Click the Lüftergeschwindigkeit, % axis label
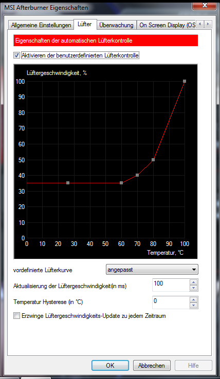This screenshot has height=379, width=220. (x=57, y=73)
